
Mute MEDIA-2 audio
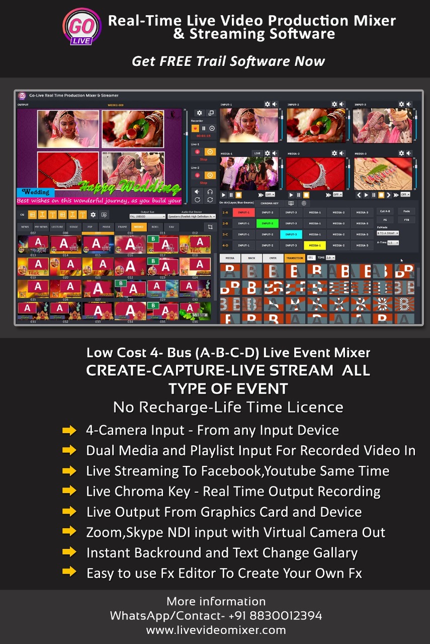[x=341, y=153]
